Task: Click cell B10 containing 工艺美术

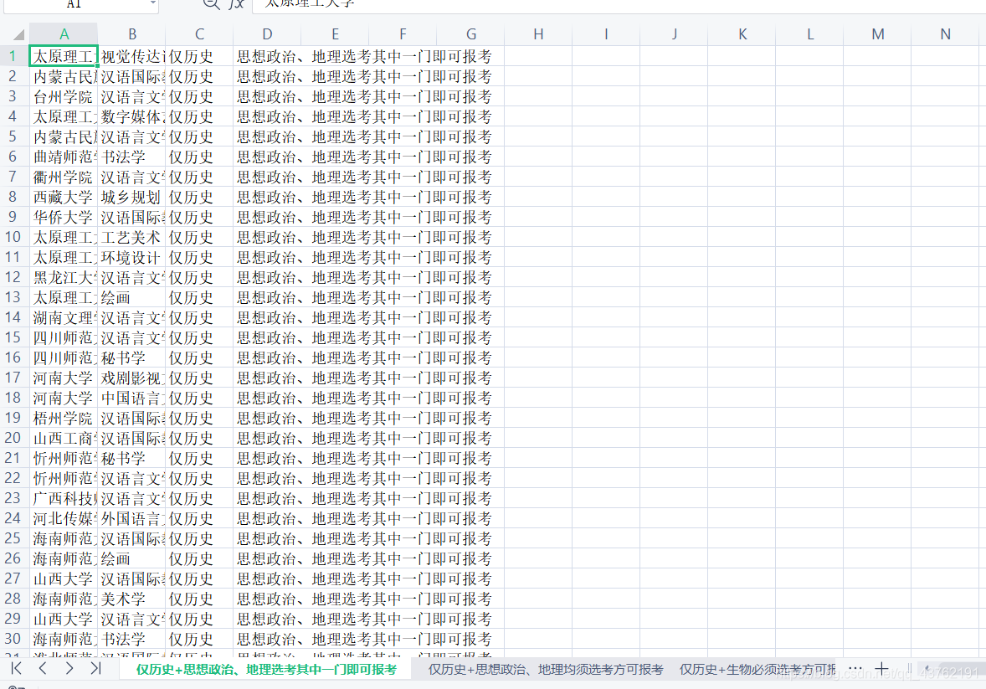Action: [131, 237]
